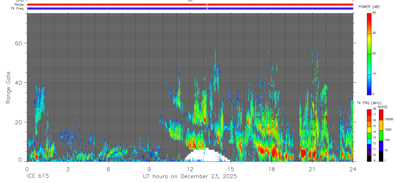Click the UT hours date axis title

[x=190, y=177]
